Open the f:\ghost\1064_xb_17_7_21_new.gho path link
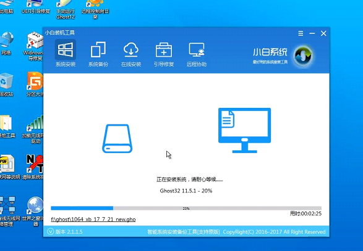The height and width of the screenshot is (251, 363). (x=93, y=220)
